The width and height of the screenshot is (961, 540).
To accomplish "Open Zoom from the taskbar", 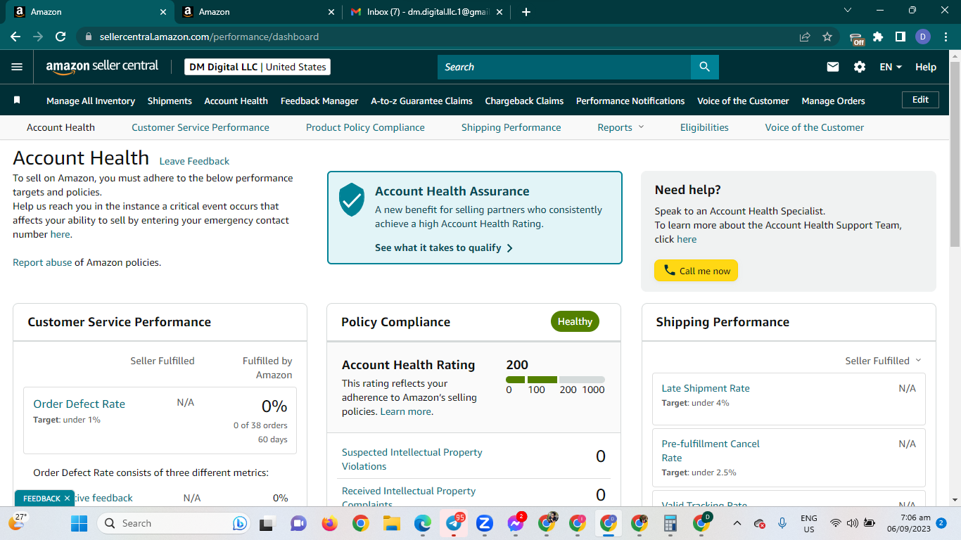I will click(484, 523).
